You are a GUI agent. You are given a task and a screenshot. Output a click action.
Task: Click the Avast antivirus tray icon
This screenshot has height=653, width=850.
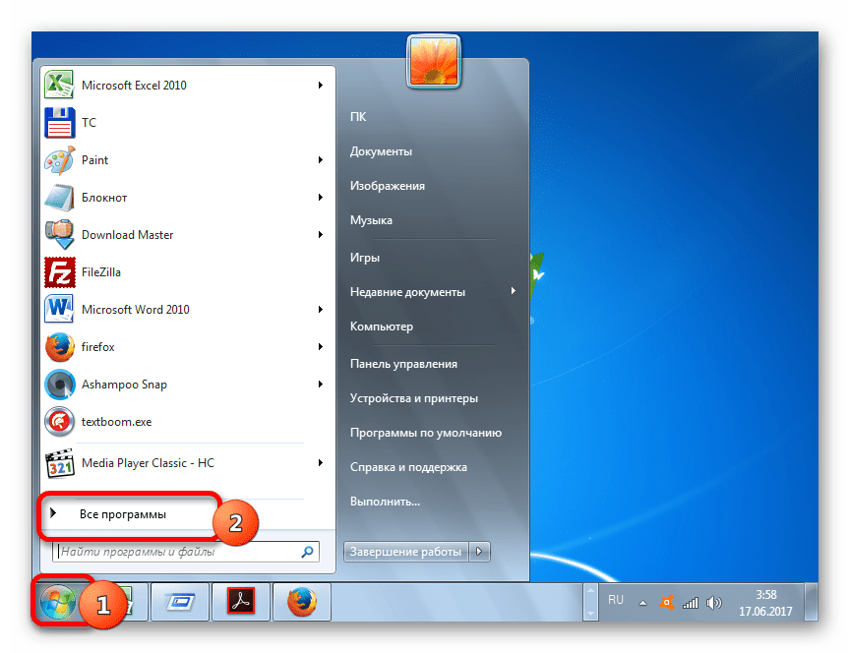(x=666, y=602)
